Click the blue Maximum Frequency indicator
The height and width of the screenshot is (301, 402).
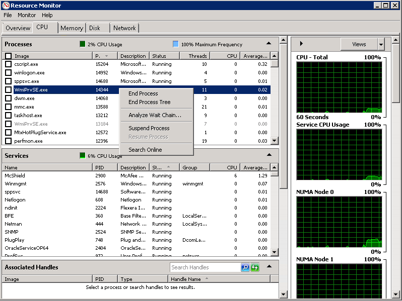click(175, 44)
